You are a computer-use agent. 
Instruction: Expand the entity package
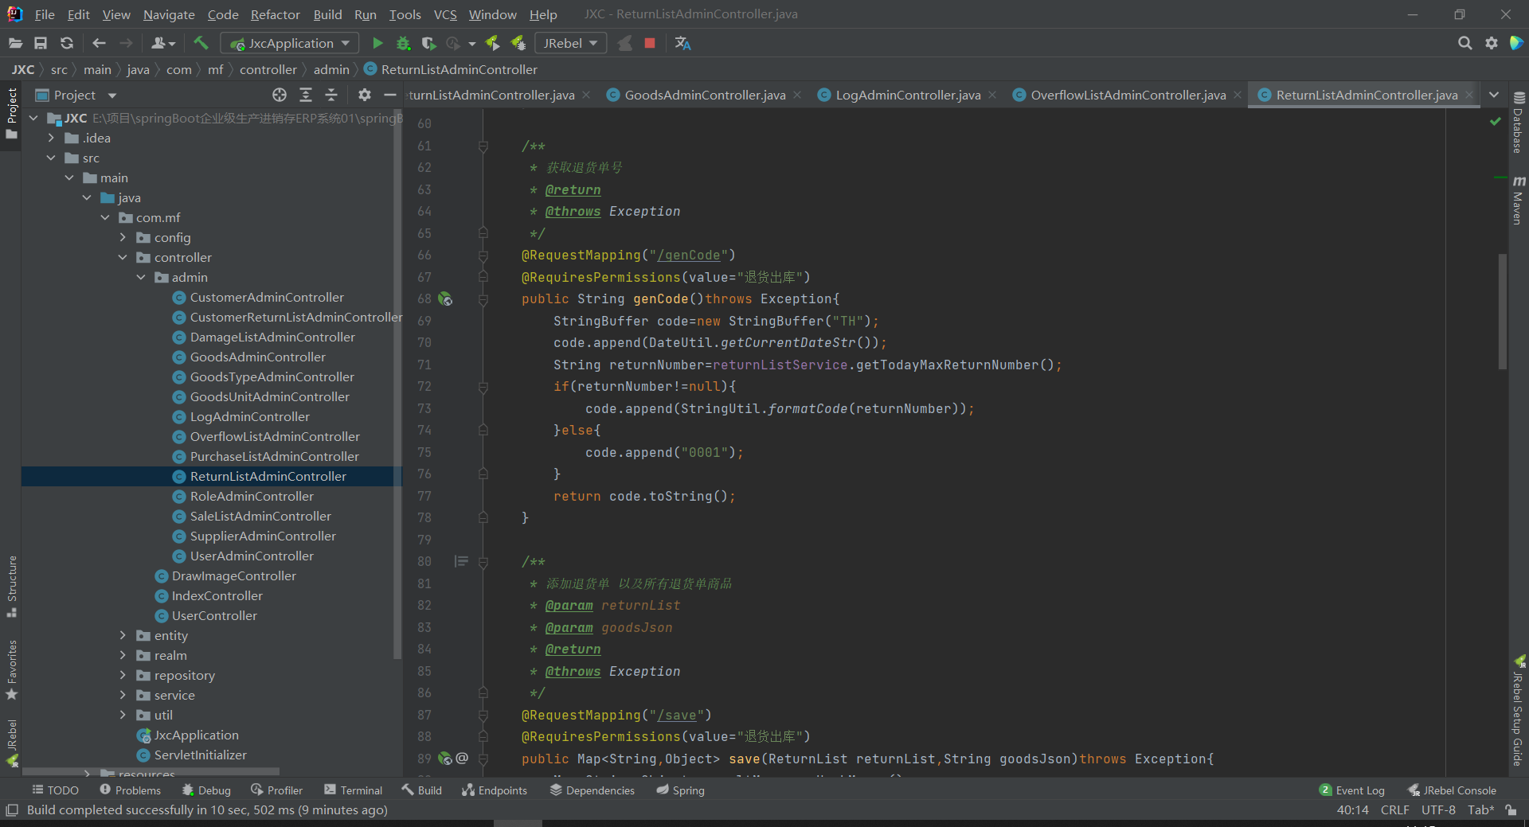[123, 635]
